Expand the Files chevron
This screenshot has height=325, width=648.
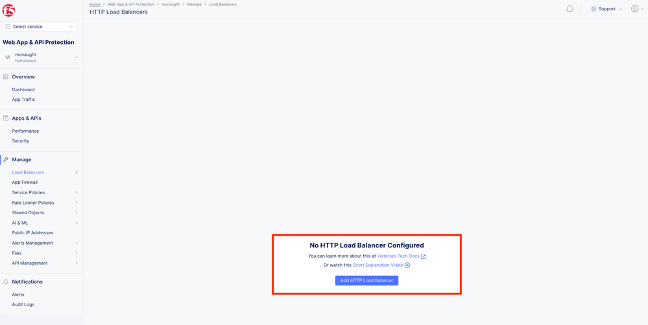[77, 253]
